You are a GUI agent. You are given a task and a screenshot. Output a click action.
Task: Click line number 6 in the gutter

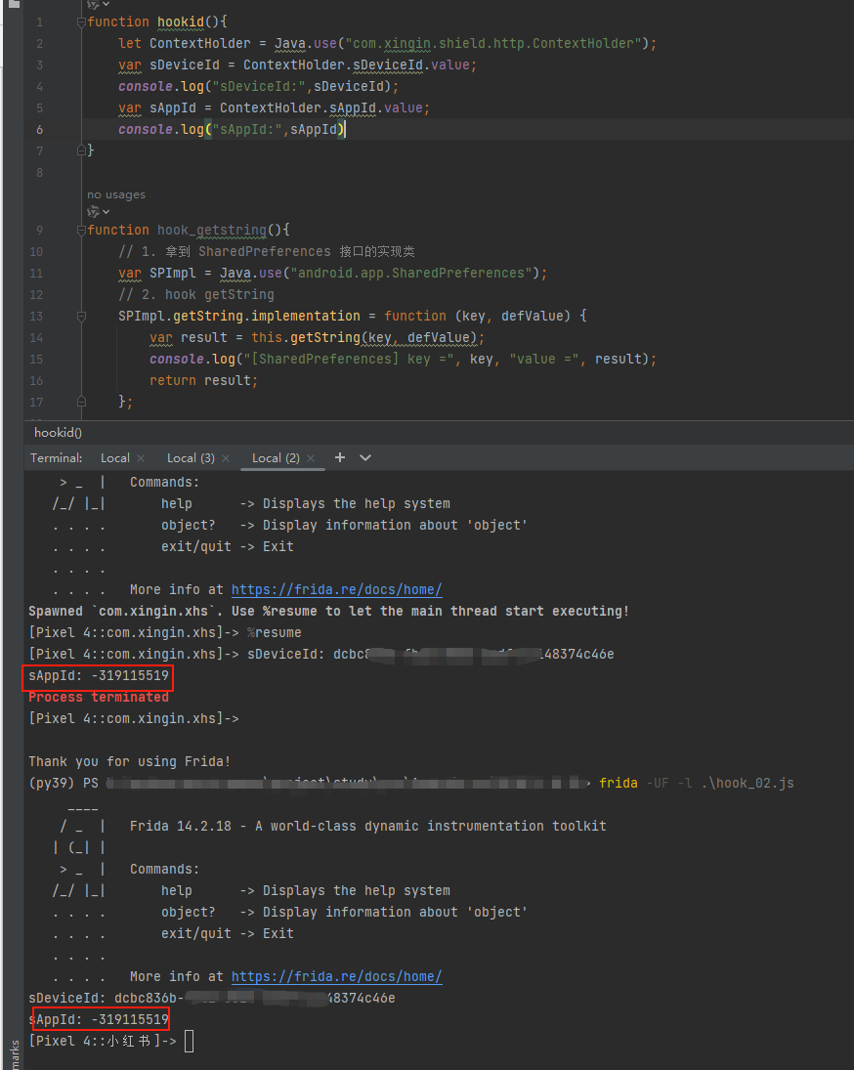(39, 130)
